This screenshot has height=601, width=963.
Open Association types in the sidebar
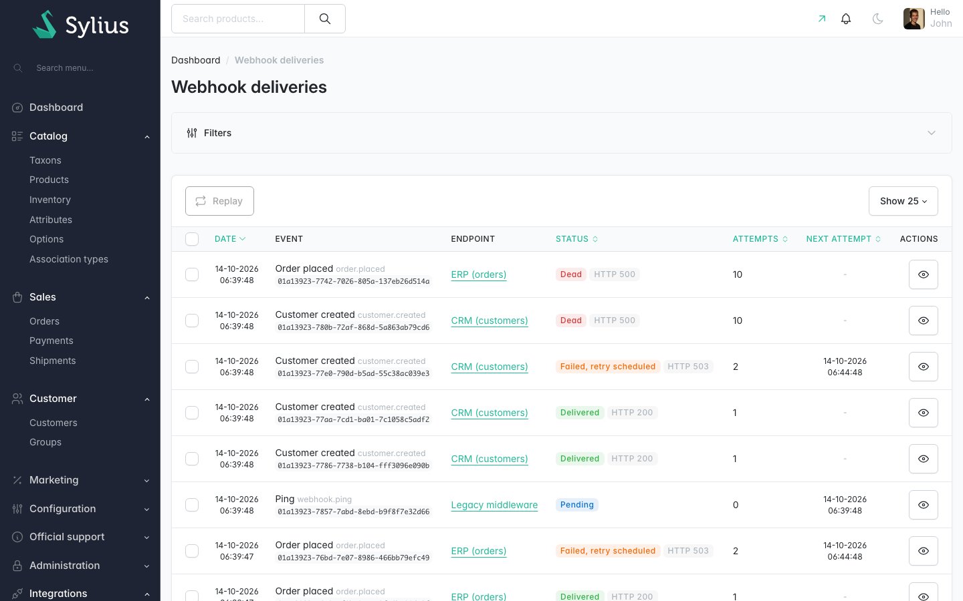point(69,259)
